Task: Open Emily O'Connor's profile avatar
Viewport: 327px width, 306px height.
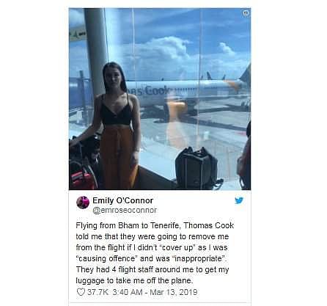Action: coord(83,203)
